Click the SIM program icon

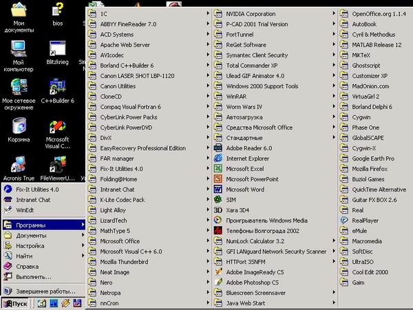(218, 200)
